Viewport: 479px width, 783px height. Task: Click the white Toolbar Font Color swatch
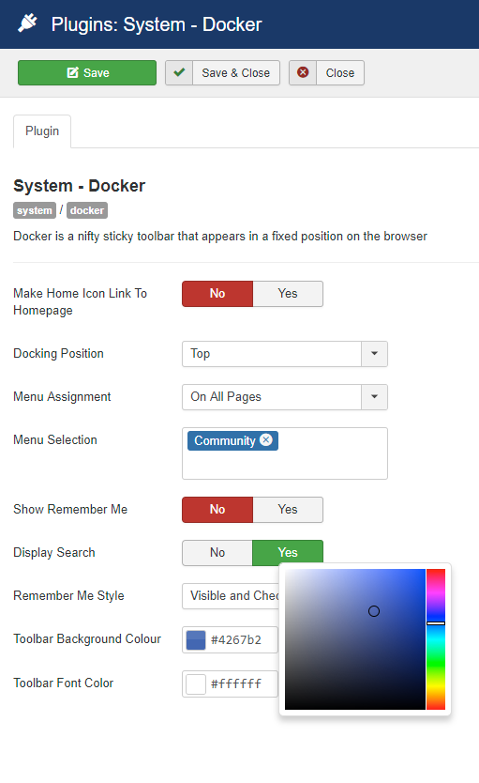tap(196, 683)
